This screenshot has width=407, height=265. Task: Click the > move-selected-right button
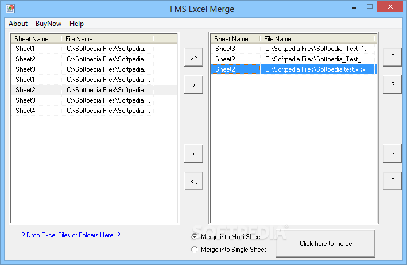tap(193, 85)
